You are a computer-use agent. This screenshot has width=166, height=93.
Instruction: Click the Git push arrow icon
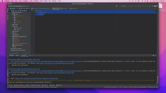[145, 6]
